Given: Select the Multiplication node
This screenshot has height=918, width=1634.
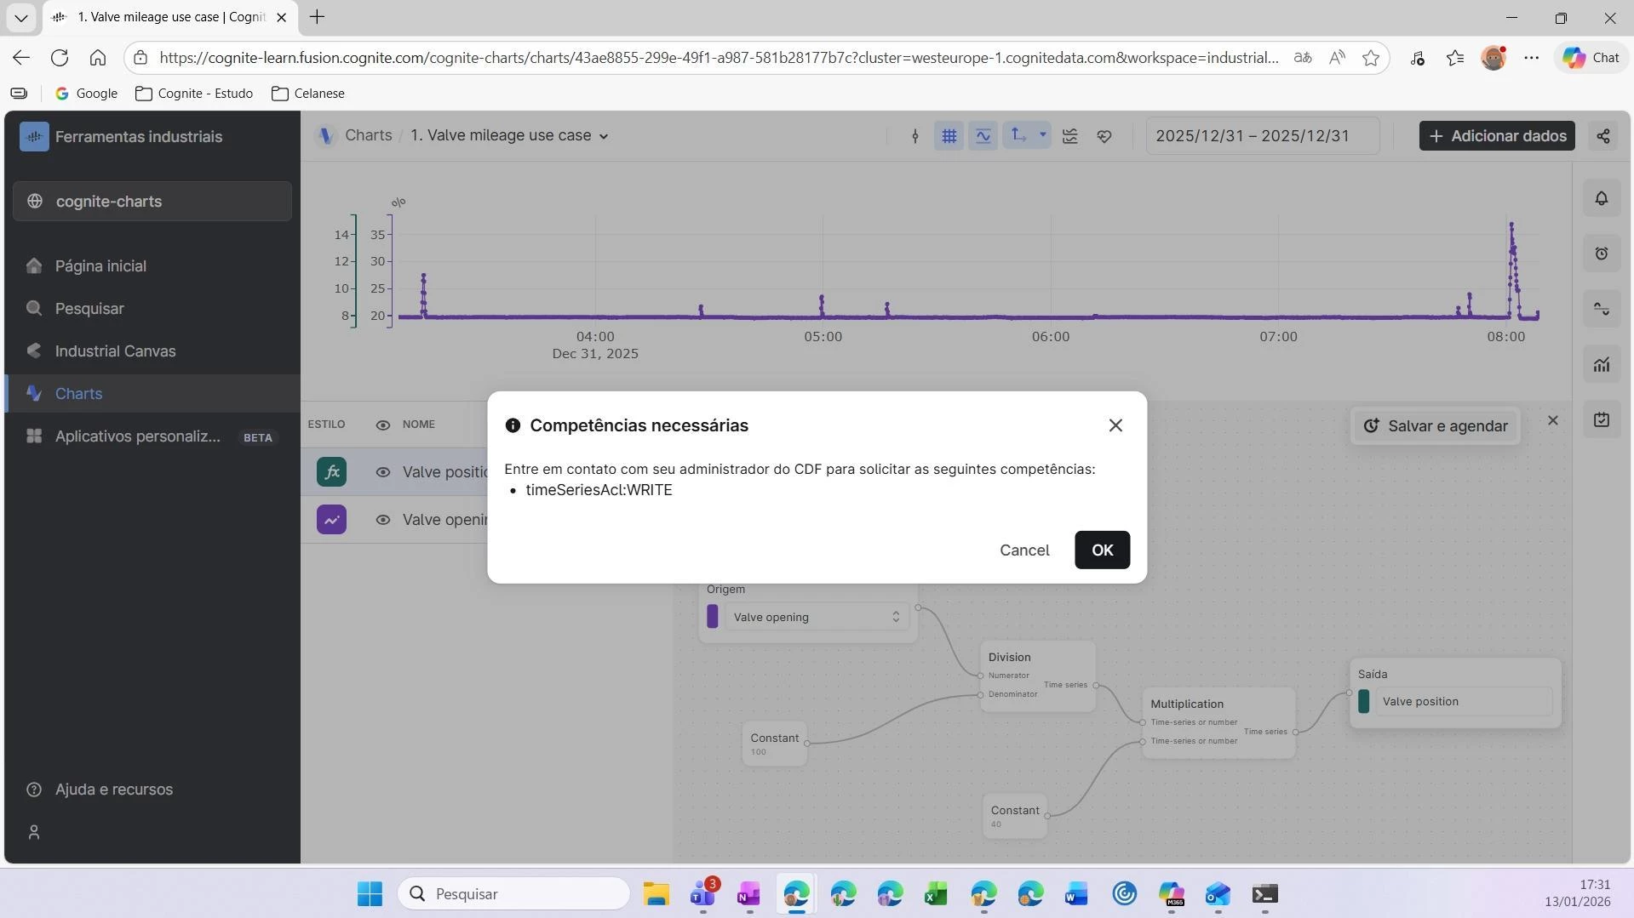Looking at the screenshot, I should (1219, 723).
